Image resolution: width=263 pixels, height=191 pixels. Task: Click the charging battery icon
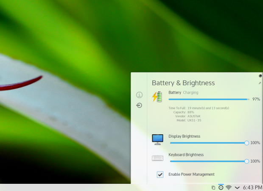157,97
